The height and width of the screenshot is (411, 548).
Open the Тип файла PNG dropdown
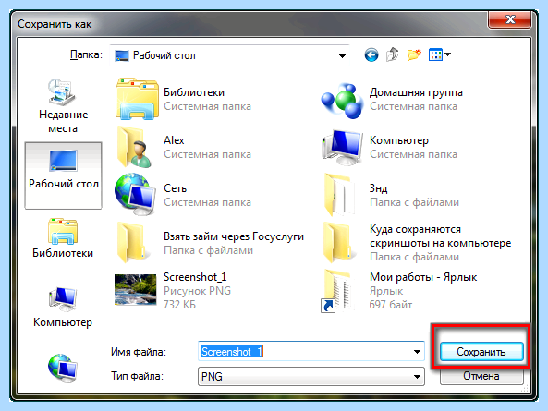pyautogui.click(x=311, y=377)
